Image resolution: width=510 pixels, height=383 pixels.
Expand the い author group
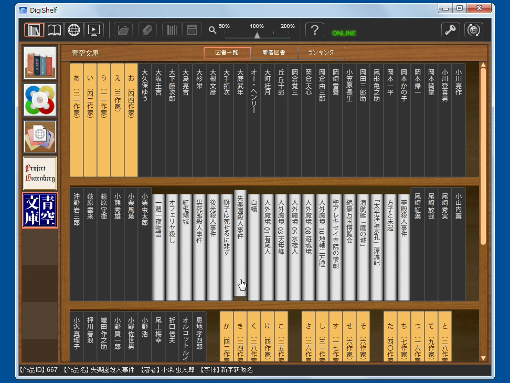click(x=90, y=120)
